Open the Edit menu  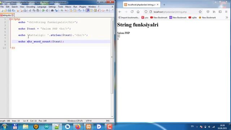[x=8, y=7]
